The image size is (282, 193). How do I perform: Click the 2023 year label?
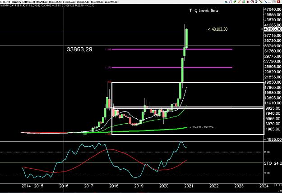(x=239, y=186)
